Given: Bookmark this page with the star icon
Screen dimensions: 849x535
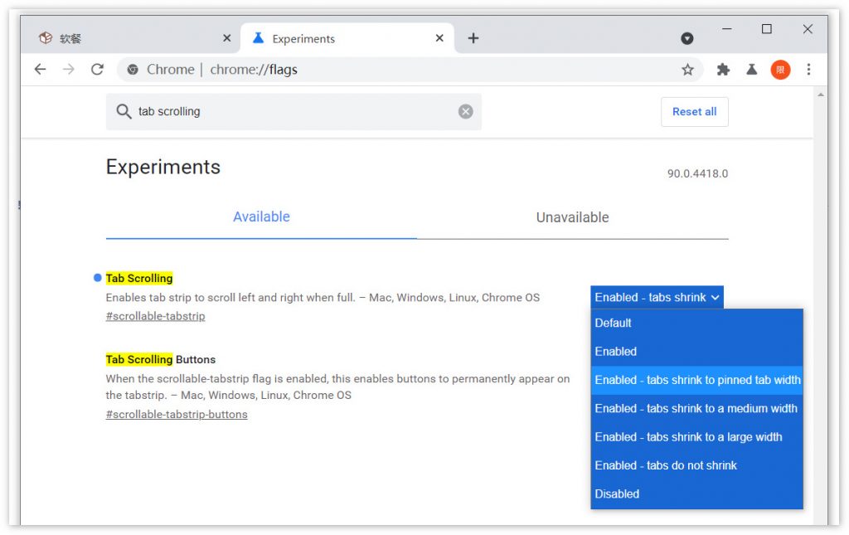Looking at the screenshot, I should 687,70.
